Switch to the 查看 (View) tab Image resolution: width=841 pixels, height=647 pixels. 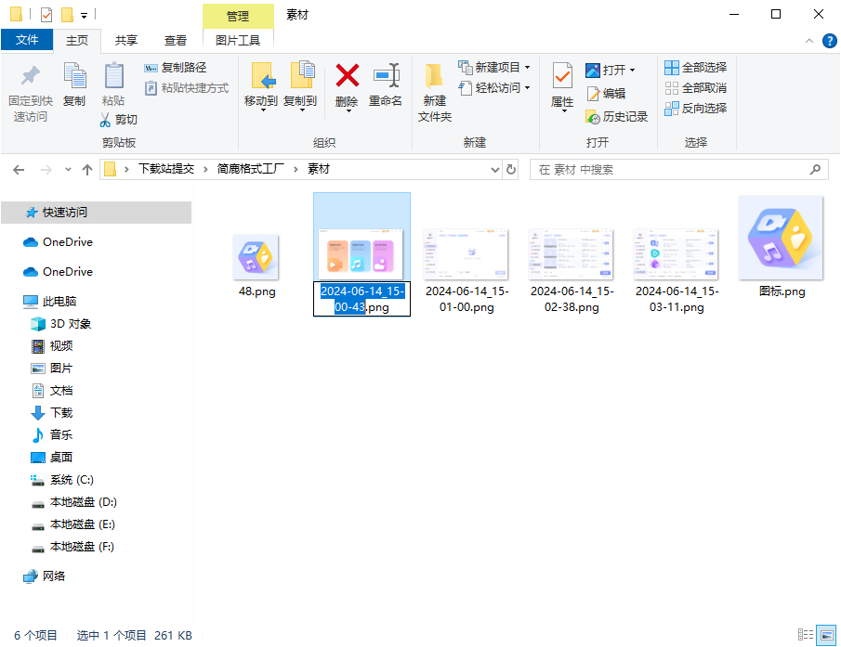tap(176, 40)
